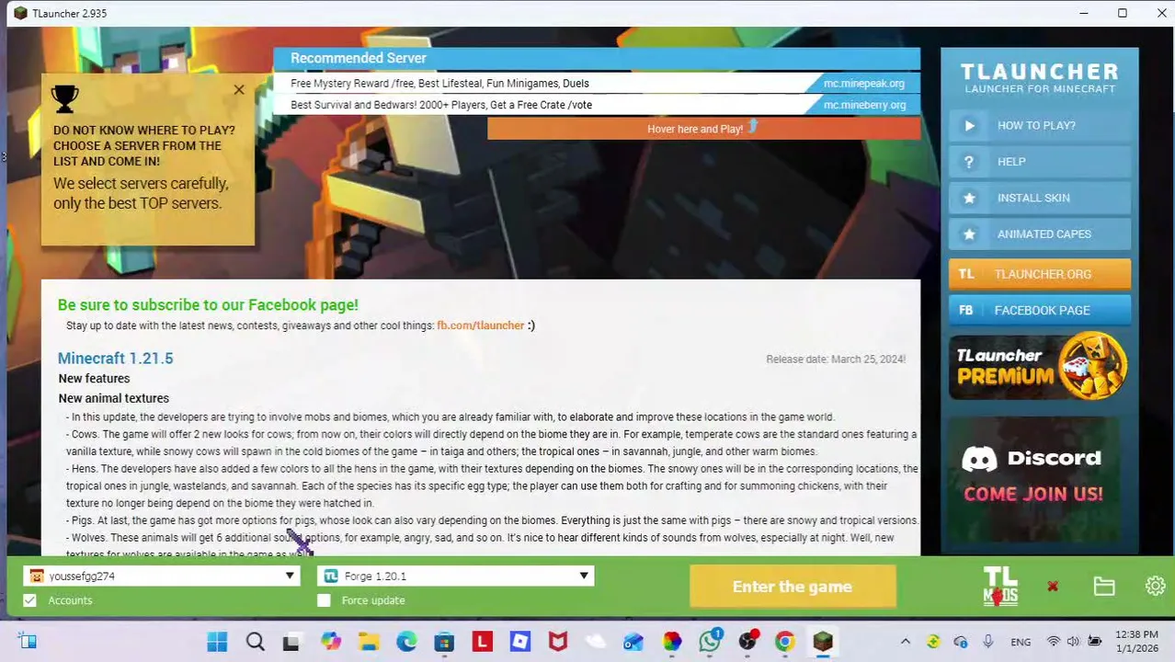Open the Windows Start menu
1175x662 pixels.
pos(217,642)
